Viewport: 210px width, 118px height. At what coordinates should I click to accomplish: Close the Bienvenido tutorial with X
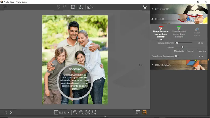(x=72, y=95)
